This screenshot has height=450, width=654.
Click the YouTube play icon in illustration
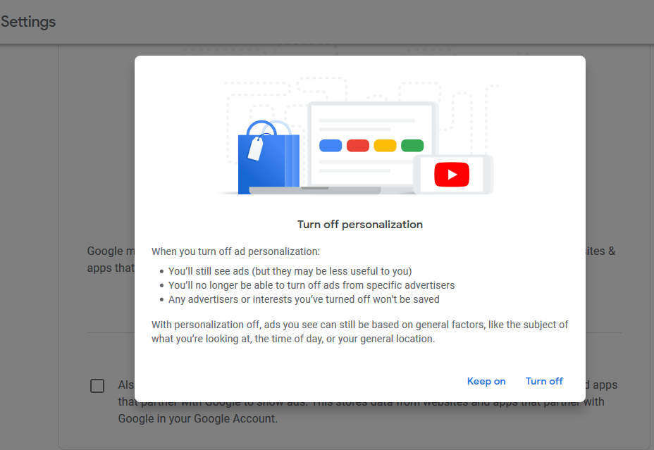[452, 174]
